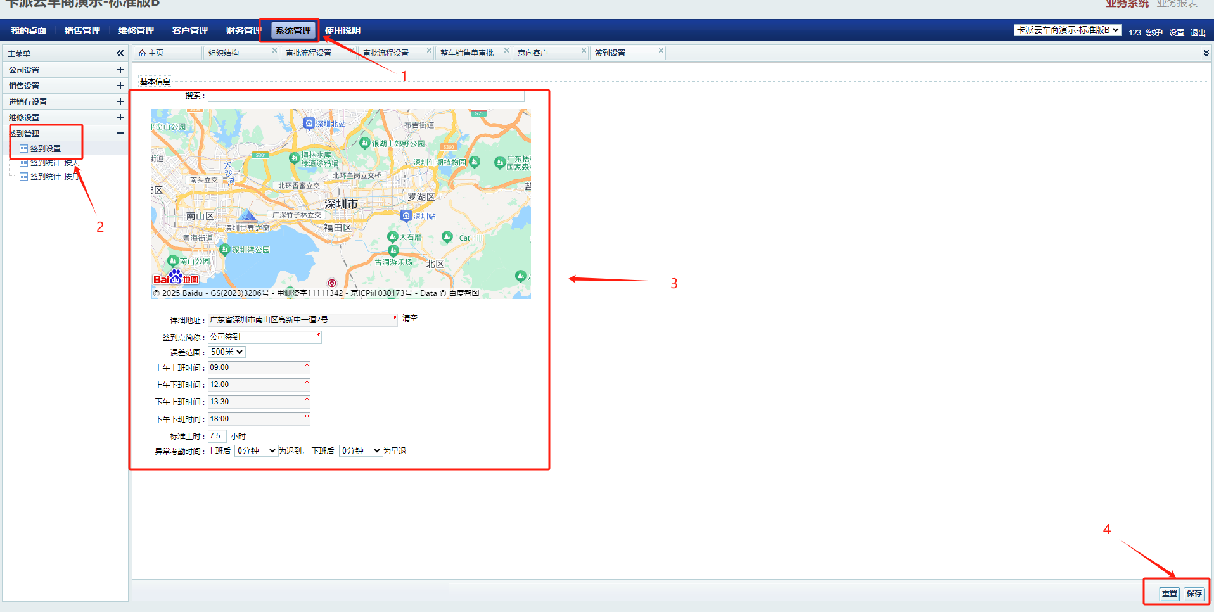This screenshot has width=1214, height=612.
Task: Open the 下班后 early-leave minutes dropdown
Action: pyautogui.click(x=361, y=451)
